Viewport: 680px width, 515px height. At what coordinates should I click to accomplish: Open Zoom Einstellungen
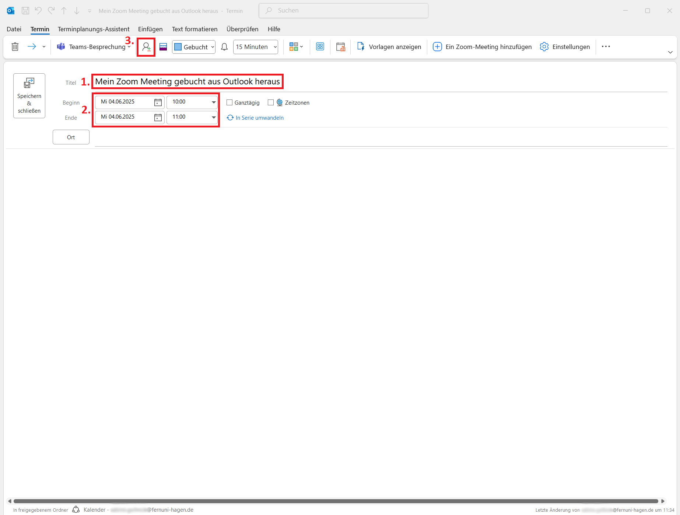[x=565, y=47]
